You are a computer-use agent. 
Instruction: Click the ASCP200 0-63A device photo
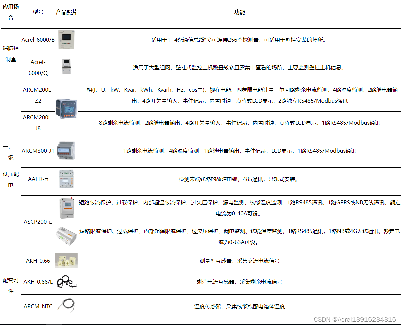[x=67, y=236]
